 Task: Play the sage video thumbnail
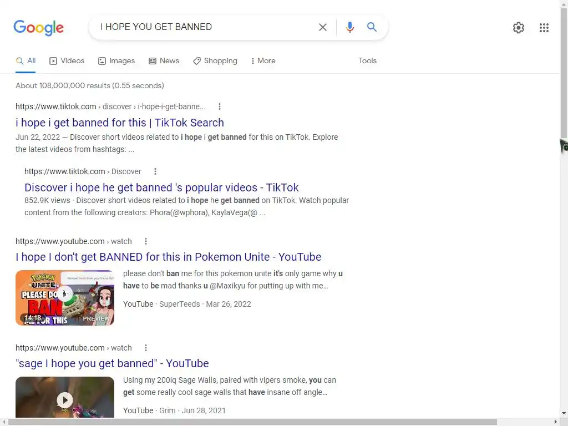[65, 397]
